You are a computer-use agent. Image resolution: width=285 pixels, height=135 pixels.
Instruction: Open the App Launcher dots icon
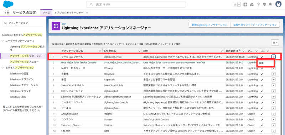click(7, 12)
